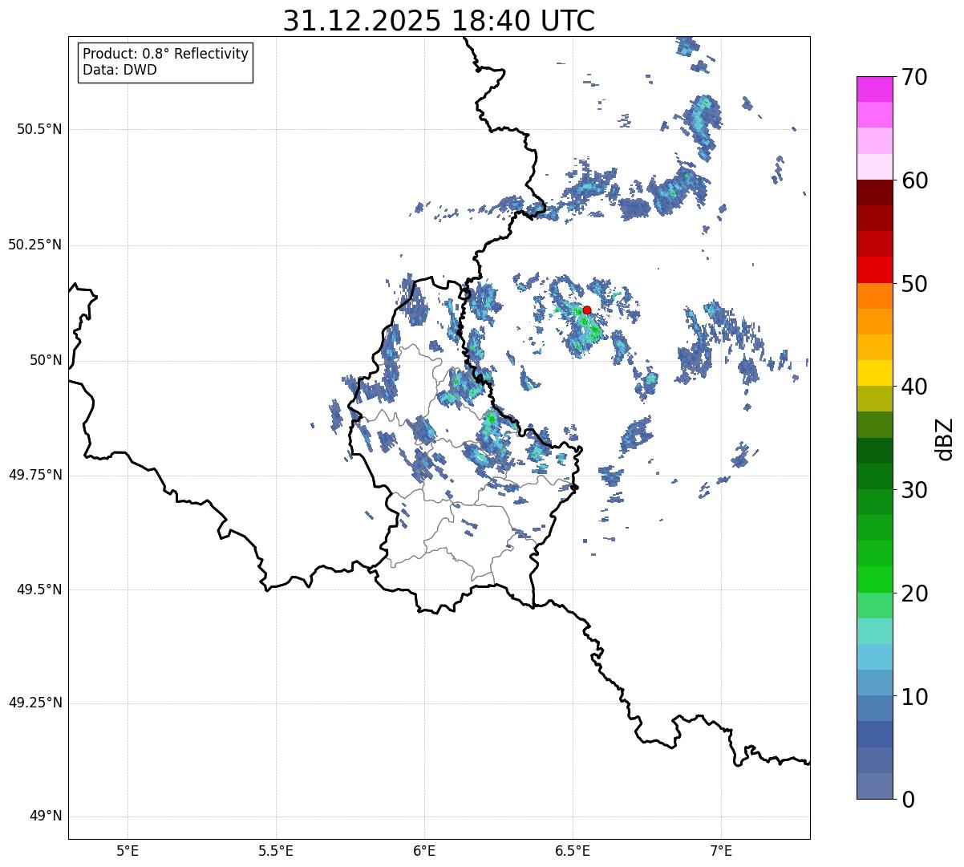Click the 50°N latitude label
The width and height of the screenshot is (964, 867).
(x=46, y=360)
